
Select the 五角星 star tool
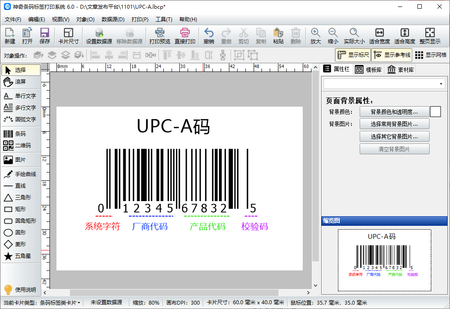(x=21, y=256)
